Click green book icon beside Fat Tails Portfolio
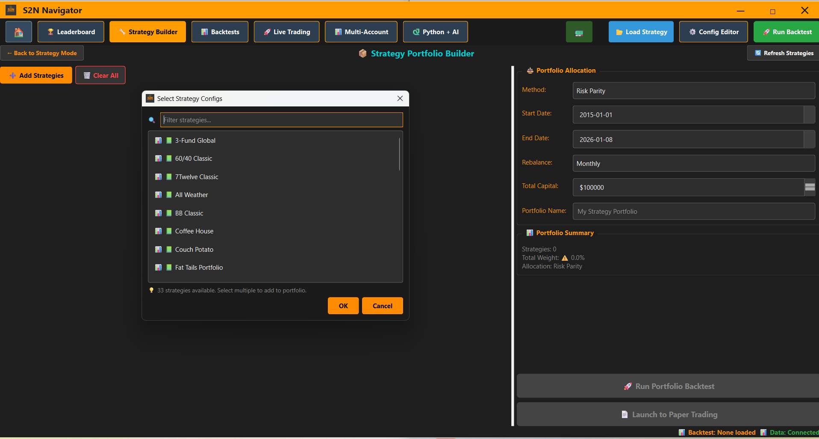 (169, 268)
